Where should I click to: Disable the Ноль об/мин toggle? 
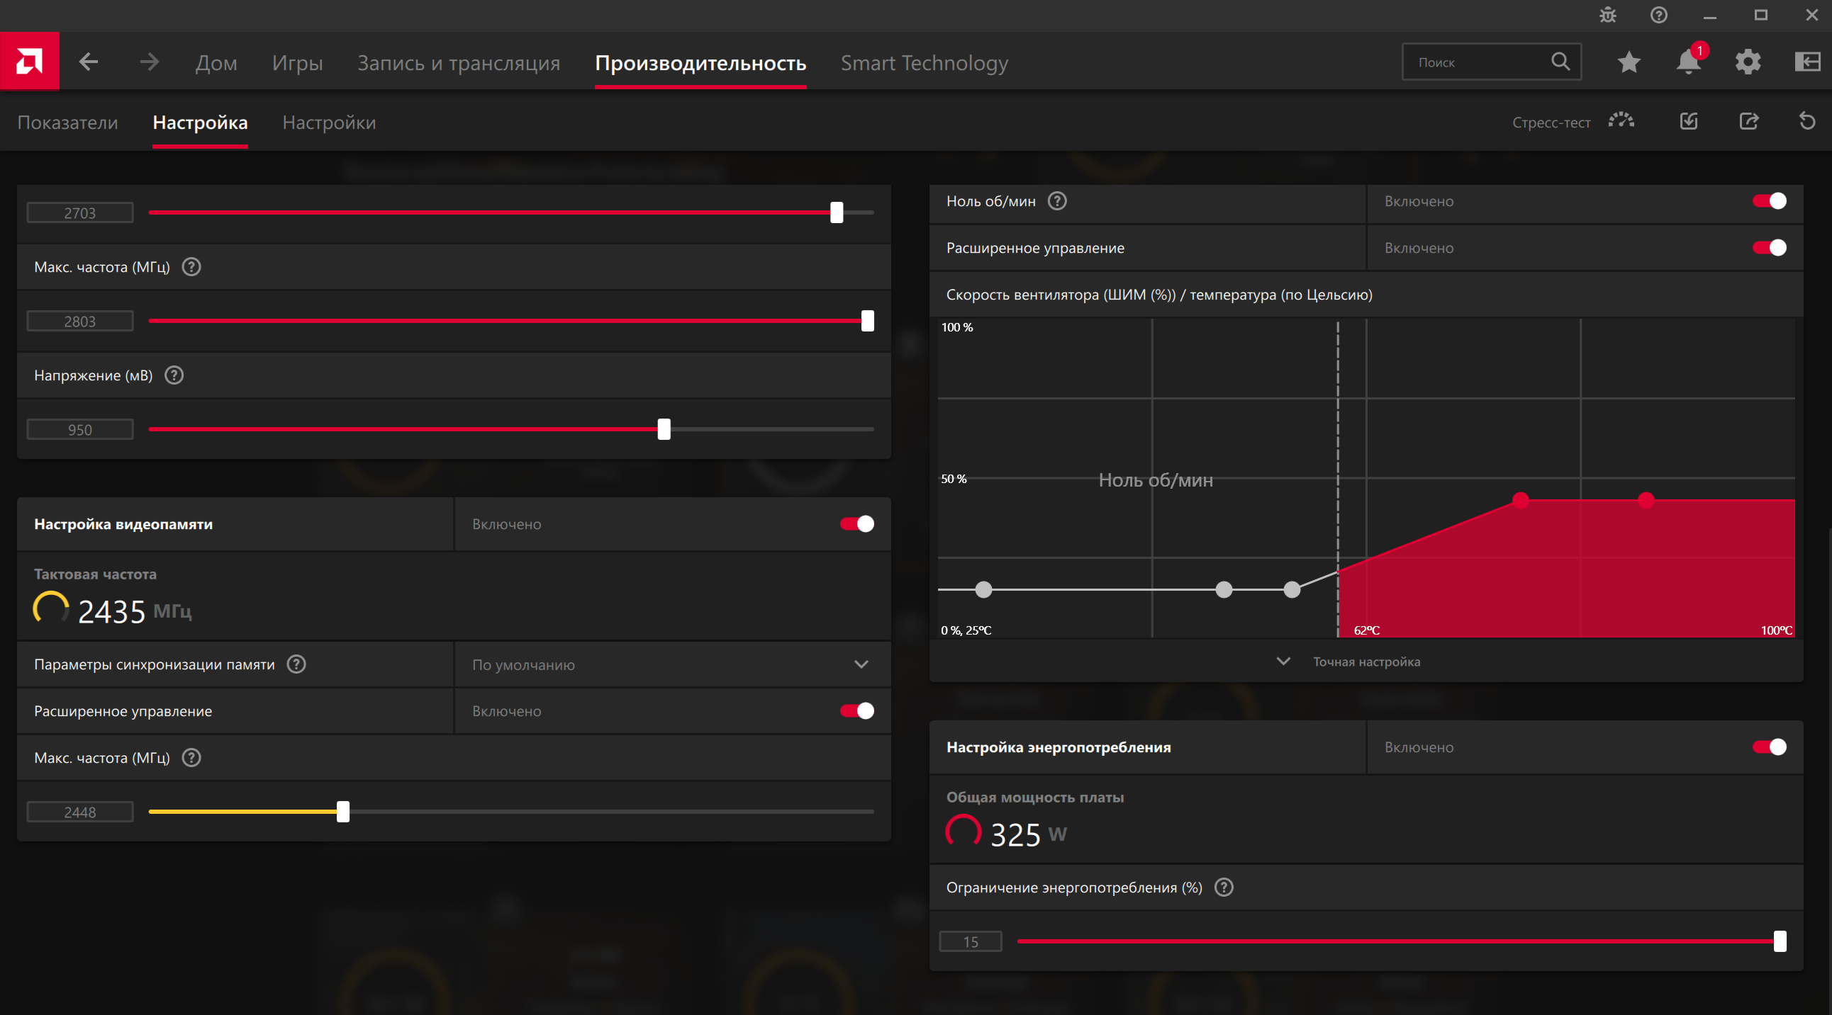pos(1769,201)
